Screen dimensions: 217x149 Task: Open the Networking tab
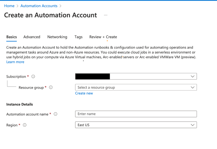57,37
